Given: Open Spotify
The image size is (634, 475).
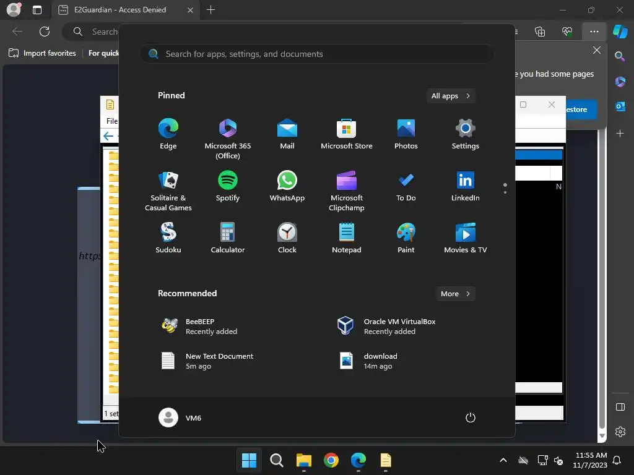Looking at the screenshot, I should pos(228,186).
